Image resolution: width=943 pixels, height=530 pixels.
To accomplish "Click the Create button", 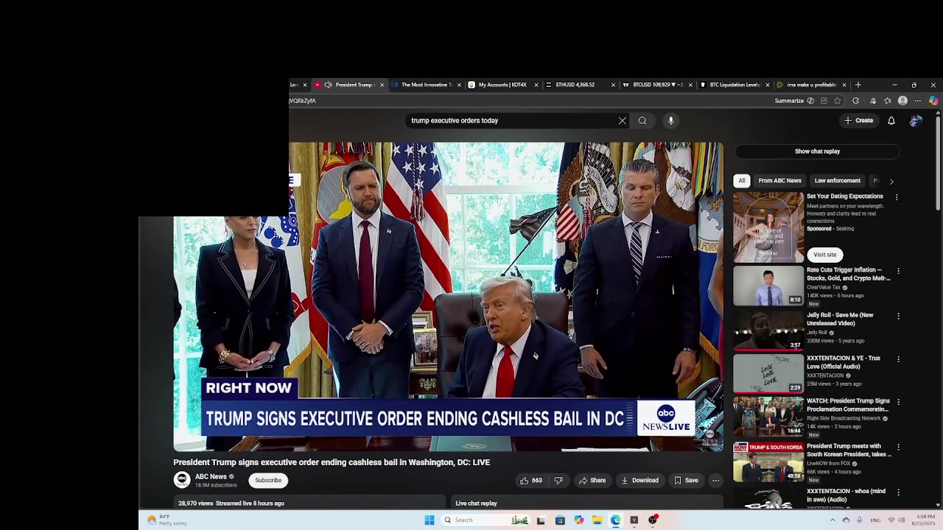I will pos(859,121).
